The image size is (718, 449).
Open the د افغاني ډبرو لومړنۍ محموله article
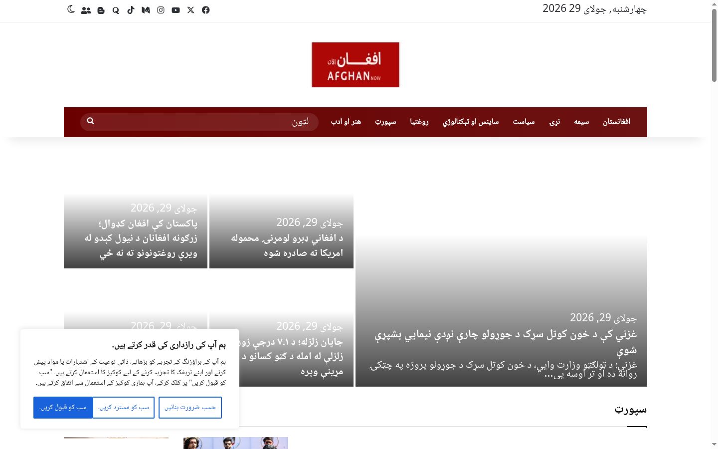point(287,245)
